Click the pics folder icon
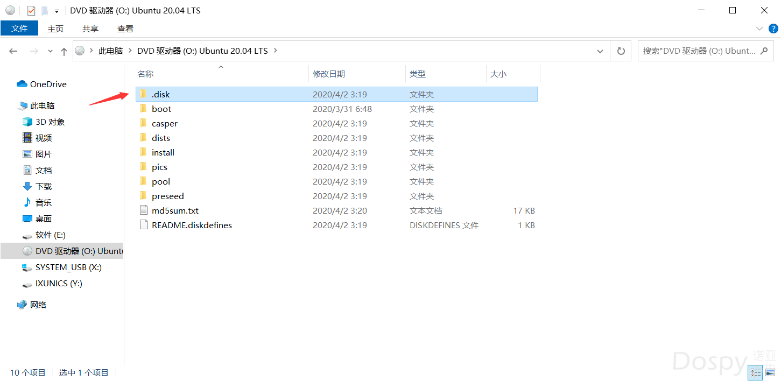The image size is (781, 381). [x=143, y=167]
